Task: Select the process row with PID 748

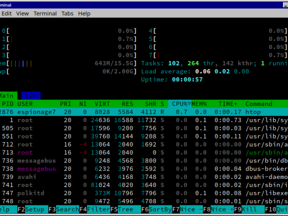Action: tap(144, 201)
